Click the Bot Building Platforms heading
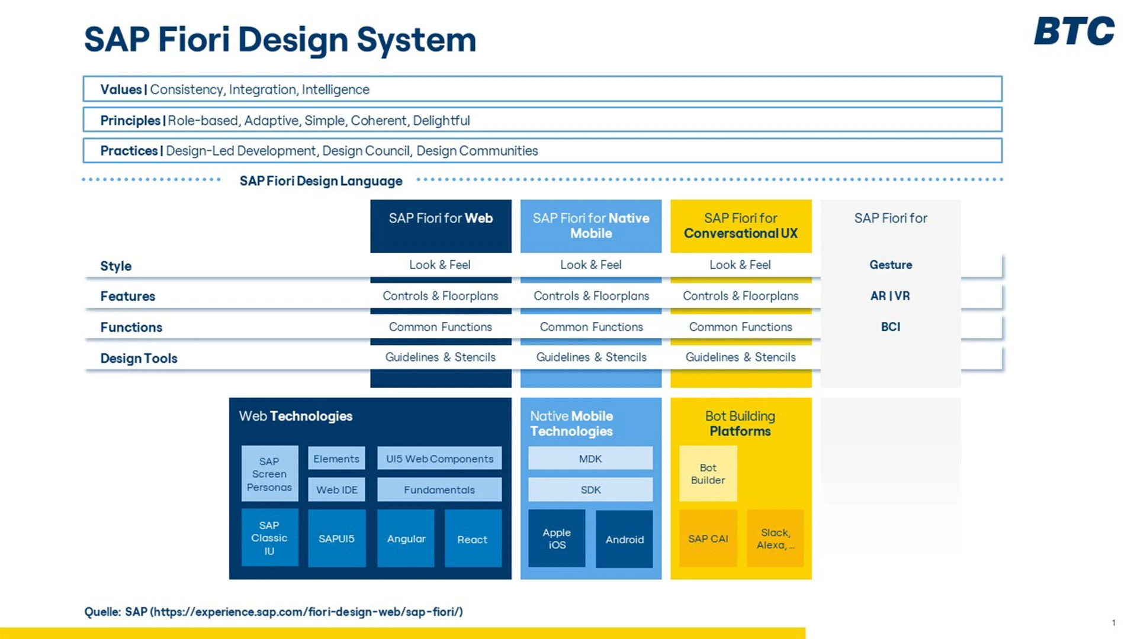The width and height of the screenshot is (1137, 639). (740, 424)
